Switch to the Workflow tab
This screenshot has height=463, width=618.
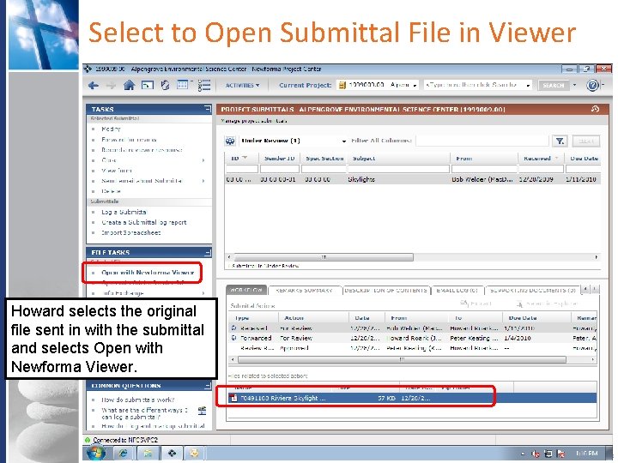coord(246,290)
